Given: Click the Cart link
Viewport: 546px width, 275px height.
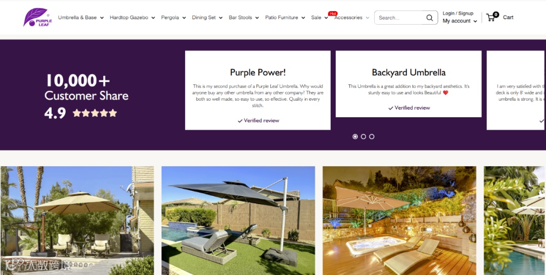Looking at the screenshot, I should 508,17.
